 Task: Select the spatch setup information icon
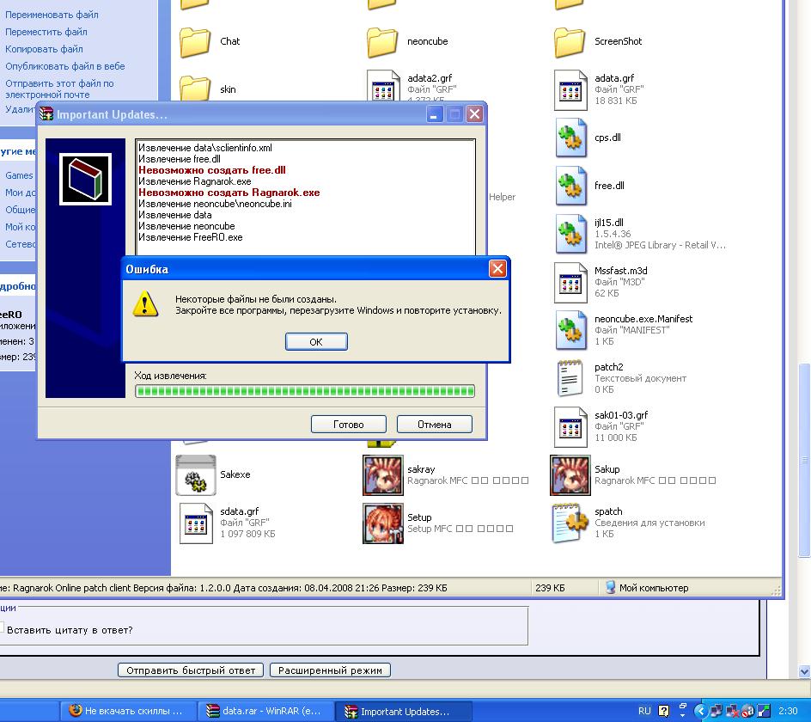(570, 523)
